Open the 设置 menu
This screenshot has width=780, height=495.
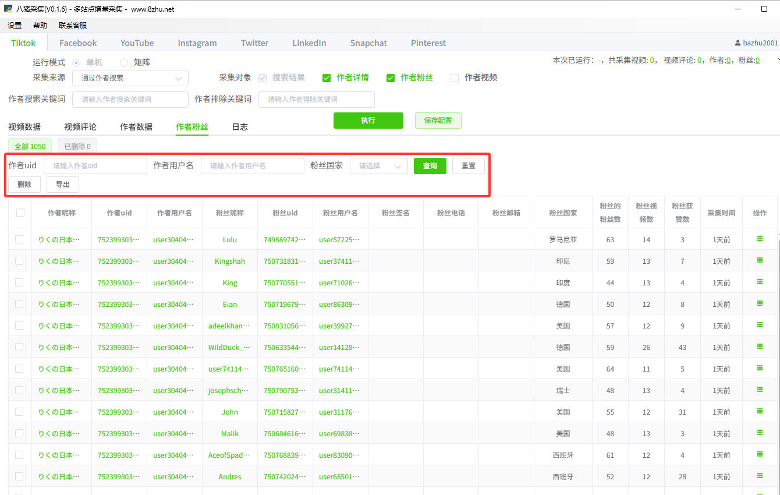(x=15, y=25)
